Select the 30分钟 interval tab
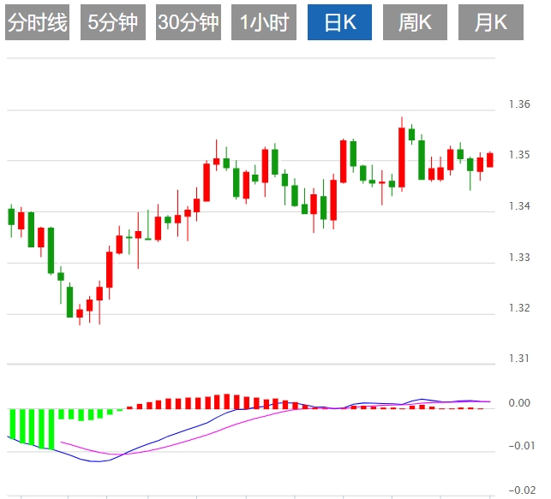 pos(189,22)
